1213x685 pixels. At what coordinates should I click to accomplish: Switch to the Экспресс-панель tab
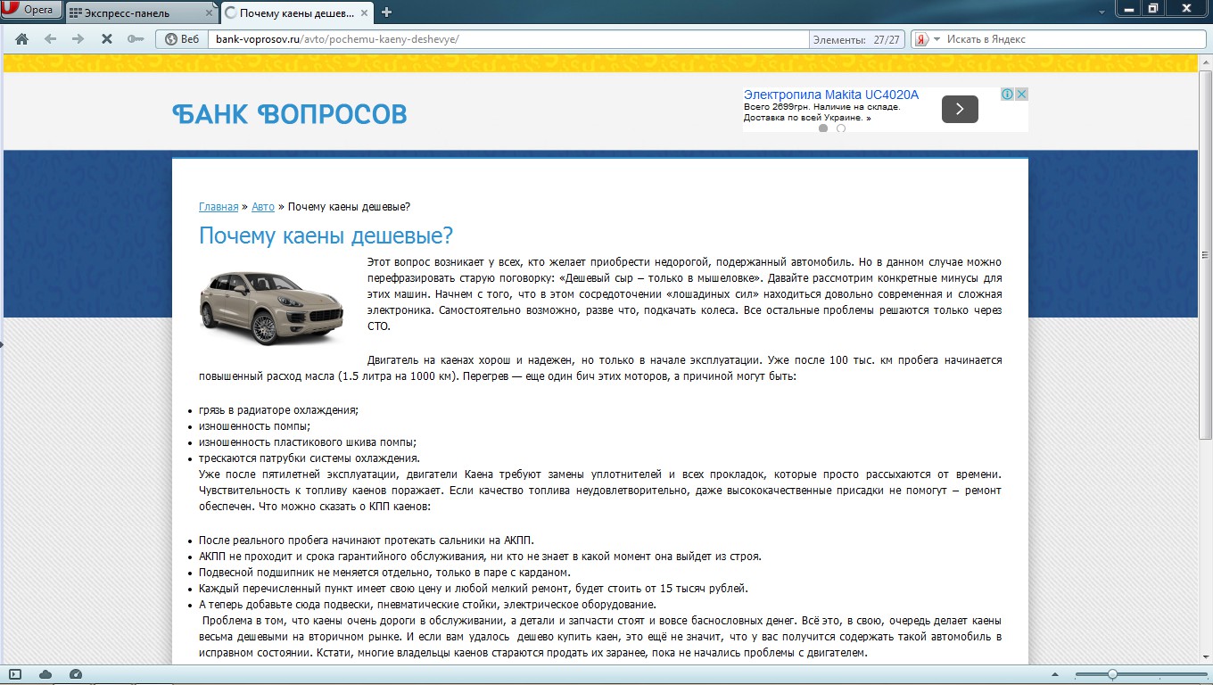pyautogui.click(x=141, y=12)
